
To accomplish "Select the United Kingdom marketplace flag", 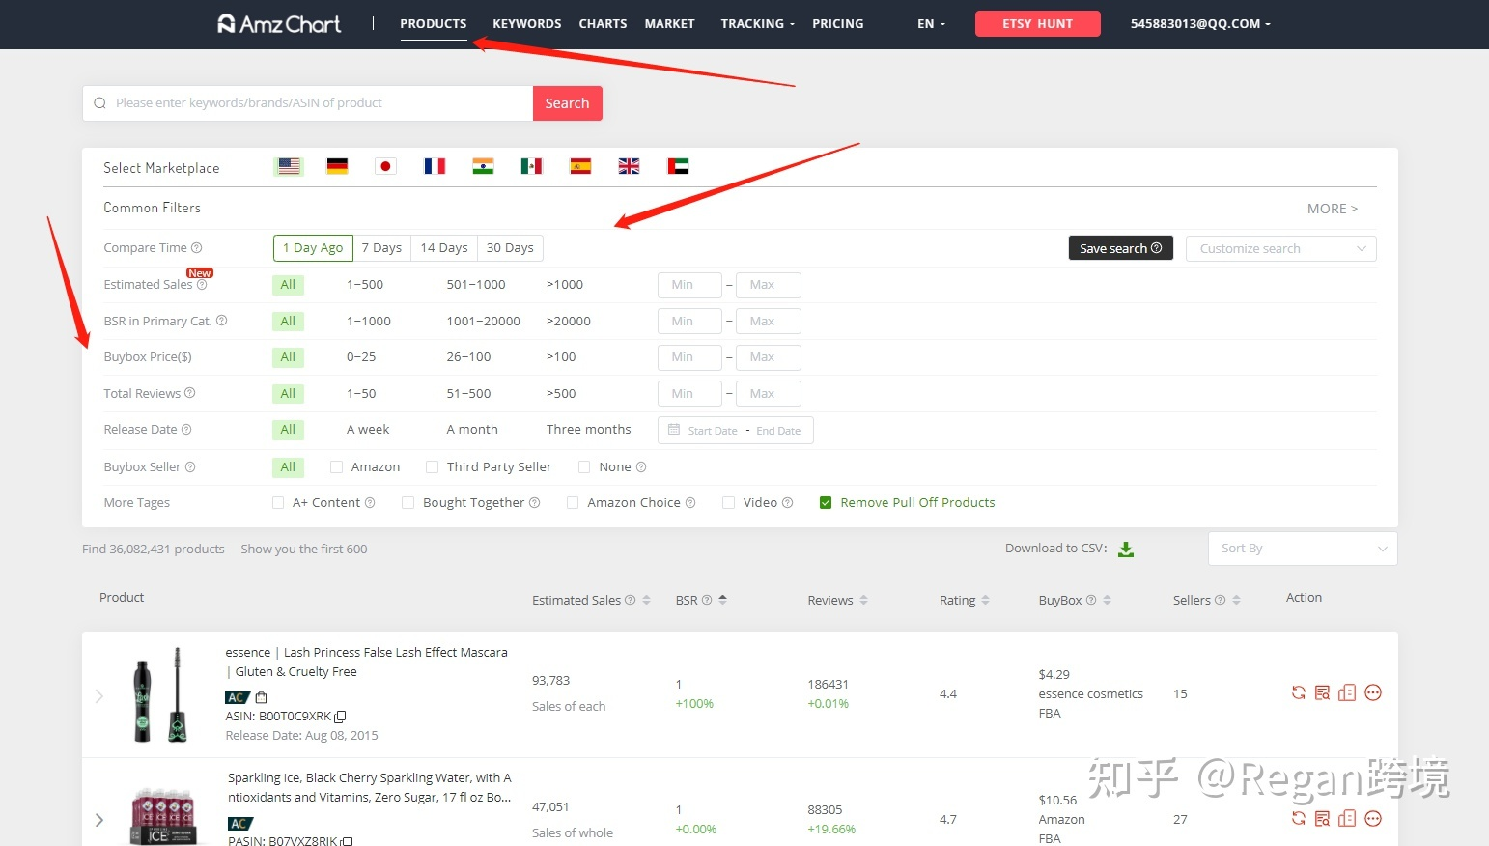I will 629,166.
